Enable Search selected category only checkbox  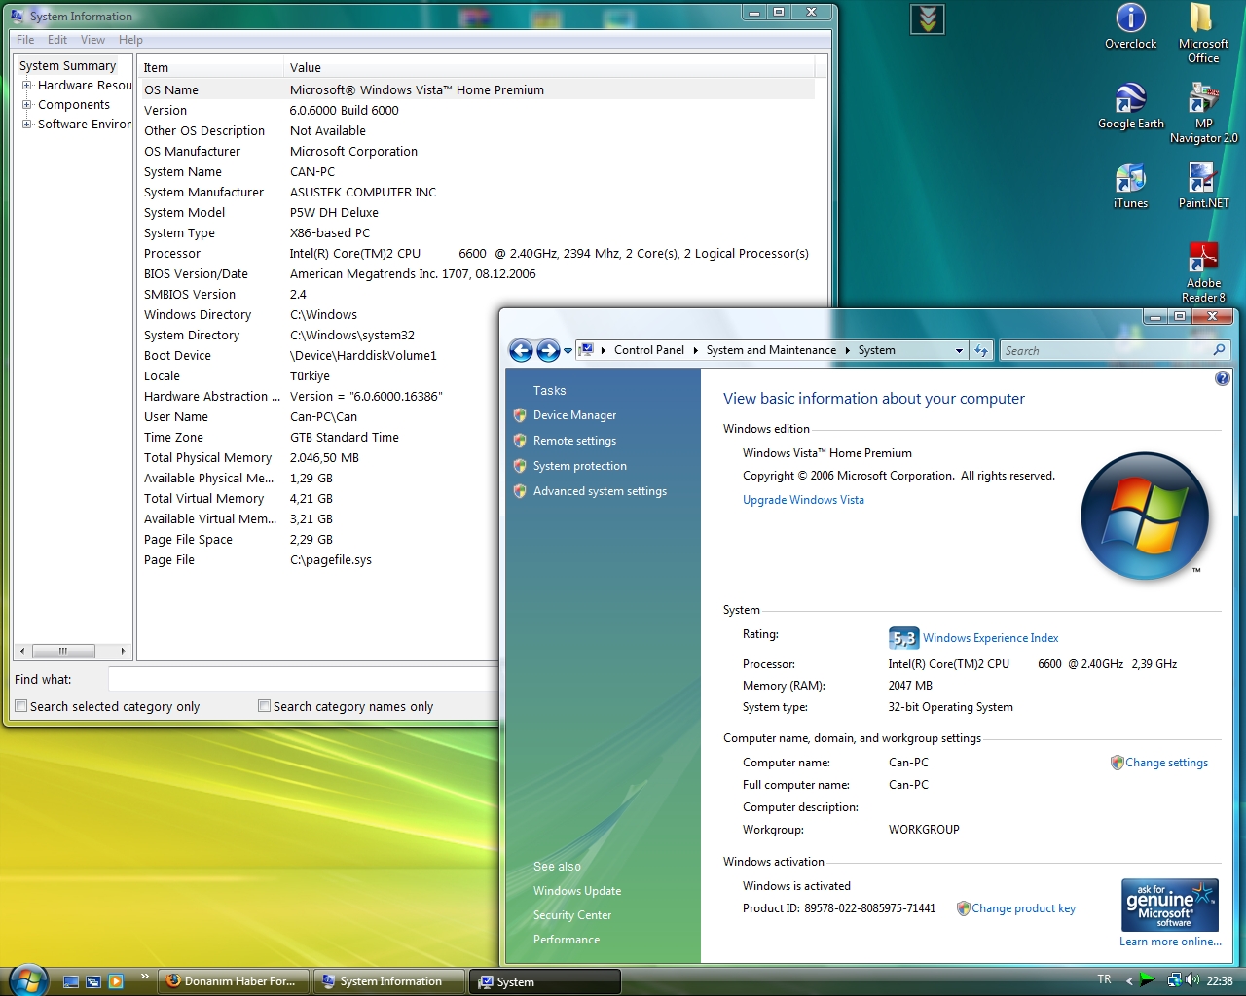point(20,706)
